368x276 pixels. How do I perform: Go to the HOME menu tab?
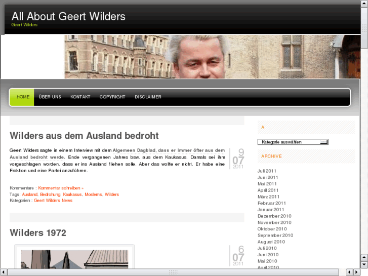(23, 97)
